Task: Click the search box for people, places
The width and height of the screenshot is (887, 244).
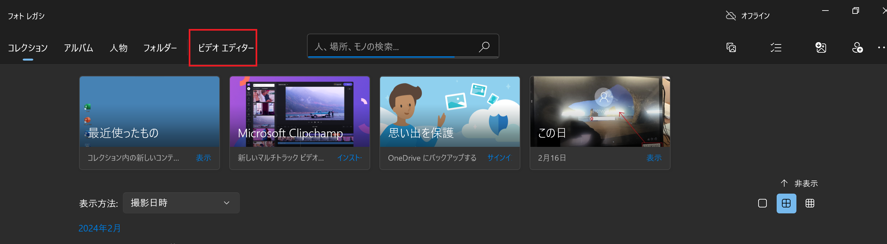Action: pos(393,46)
